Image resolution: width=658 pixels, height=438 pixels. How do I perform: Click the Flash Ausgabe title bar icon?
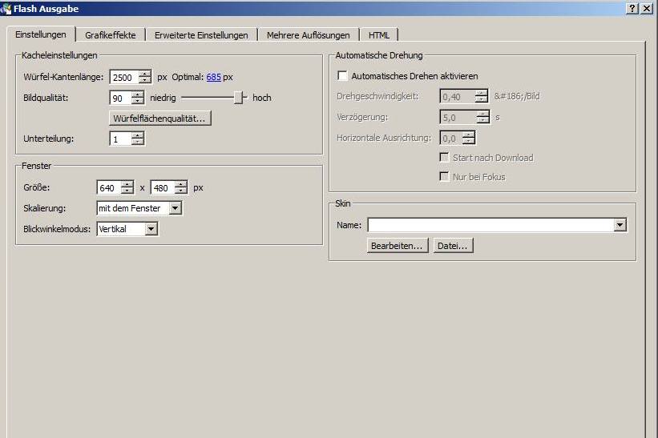point(7,8)
